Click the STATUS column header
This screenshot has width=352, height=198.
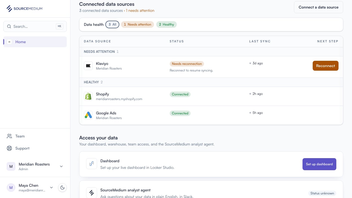tap(177, 41)
